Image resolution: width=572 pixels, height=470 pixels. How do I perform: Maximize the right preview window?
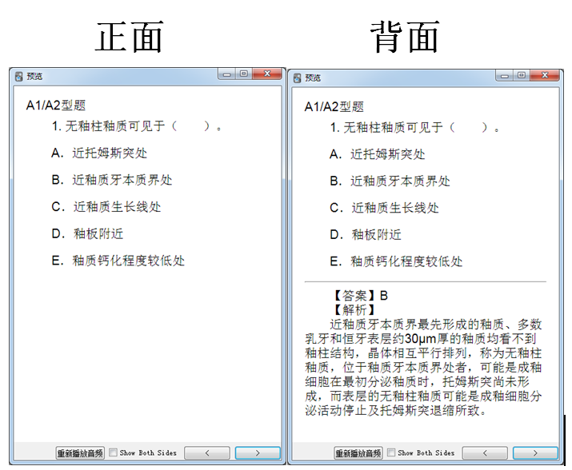pos(522,75)
